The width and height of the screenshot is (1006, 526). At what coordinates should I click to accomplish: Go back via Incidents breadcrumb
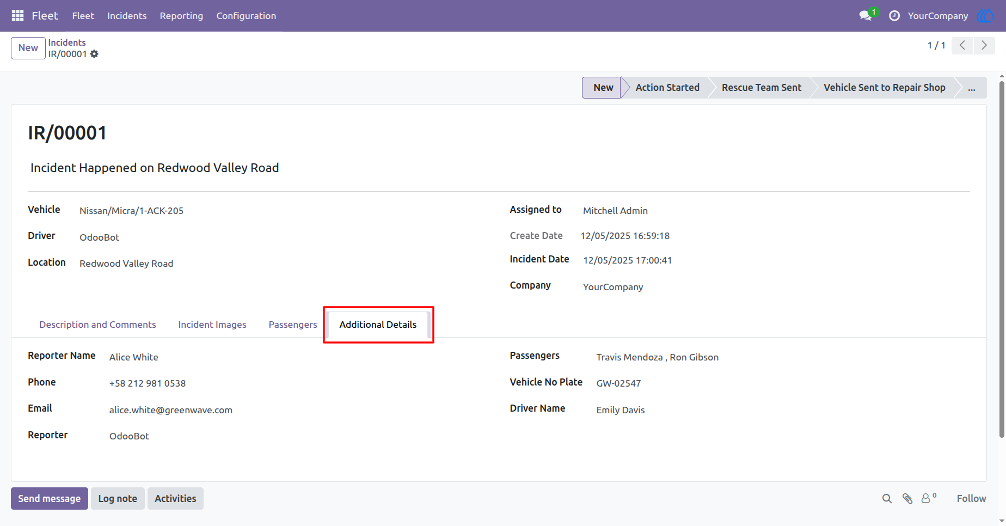click(67, 42)
